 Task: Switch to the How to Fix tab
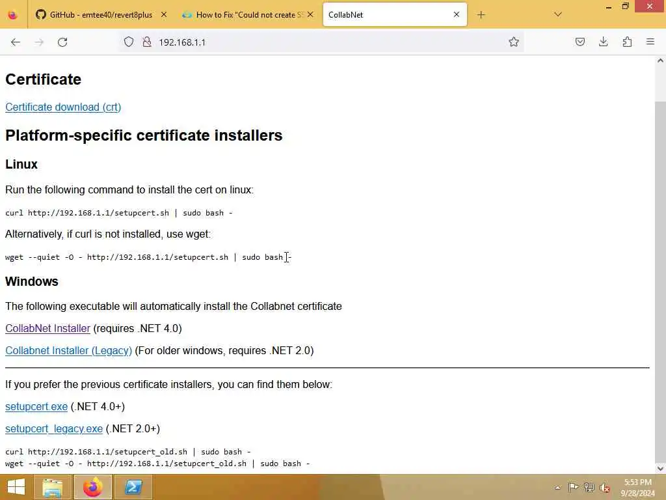click(x=248, y=15)
